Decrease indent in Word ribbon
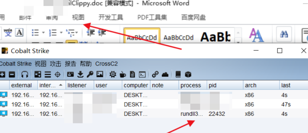 [x=91, y=32]
